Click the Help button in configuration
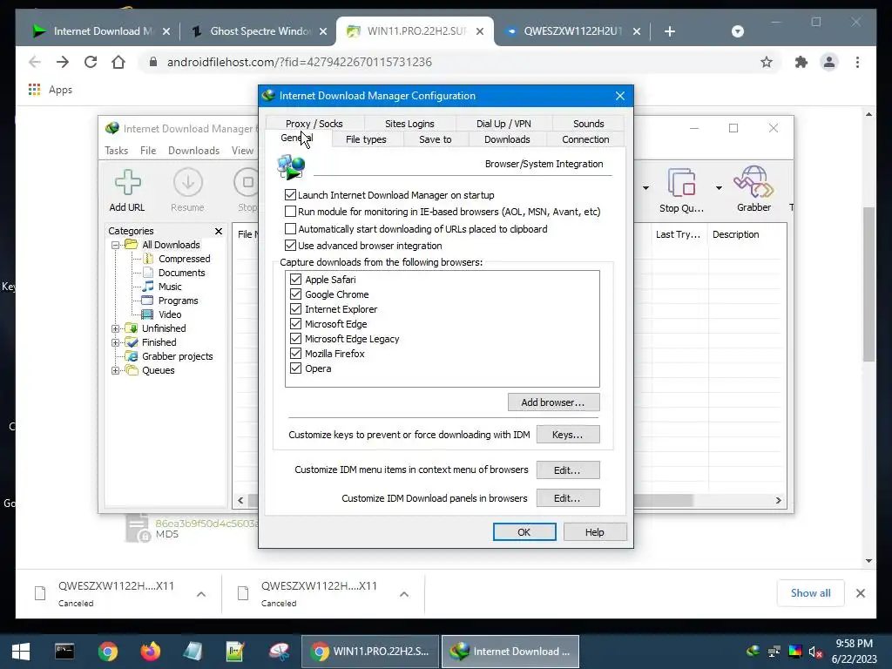The image size is (892, 669). coord(595,532)
